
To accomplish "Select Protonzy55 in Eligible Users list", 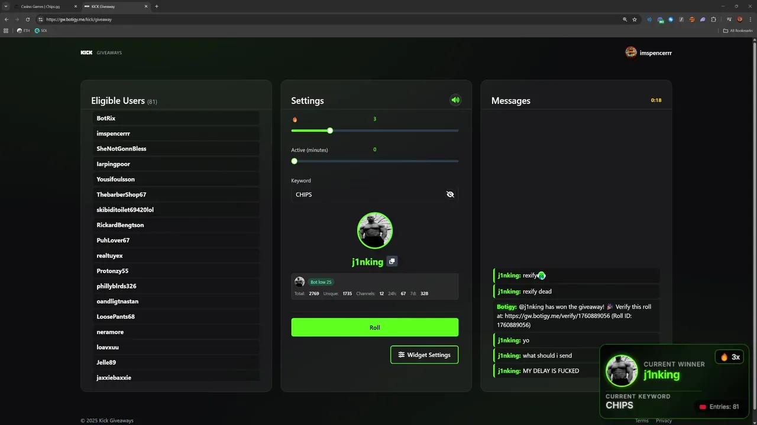I will pos(176,271).
